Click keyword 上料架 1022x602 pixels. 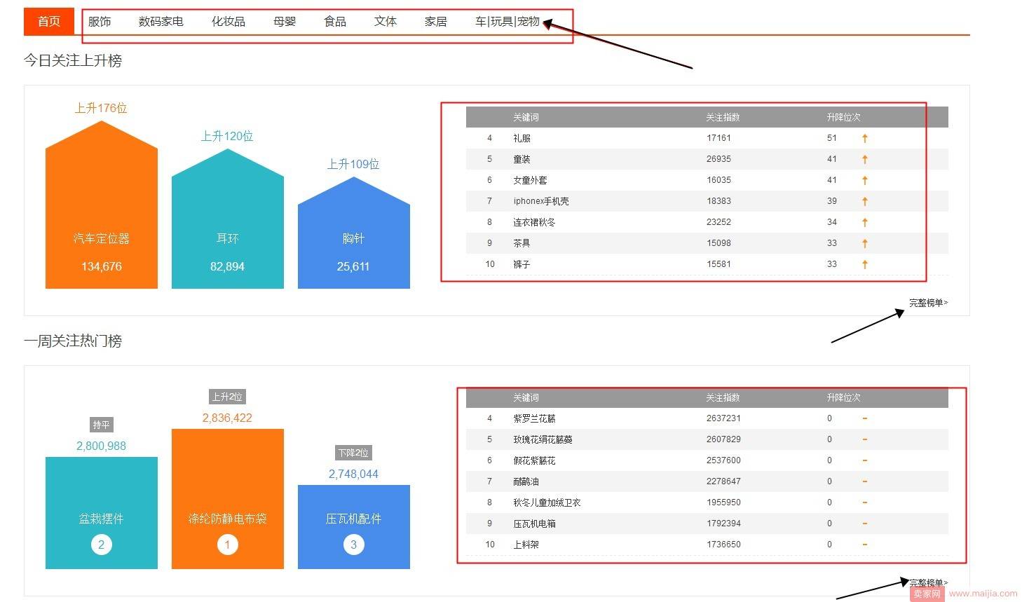[526, 545]
